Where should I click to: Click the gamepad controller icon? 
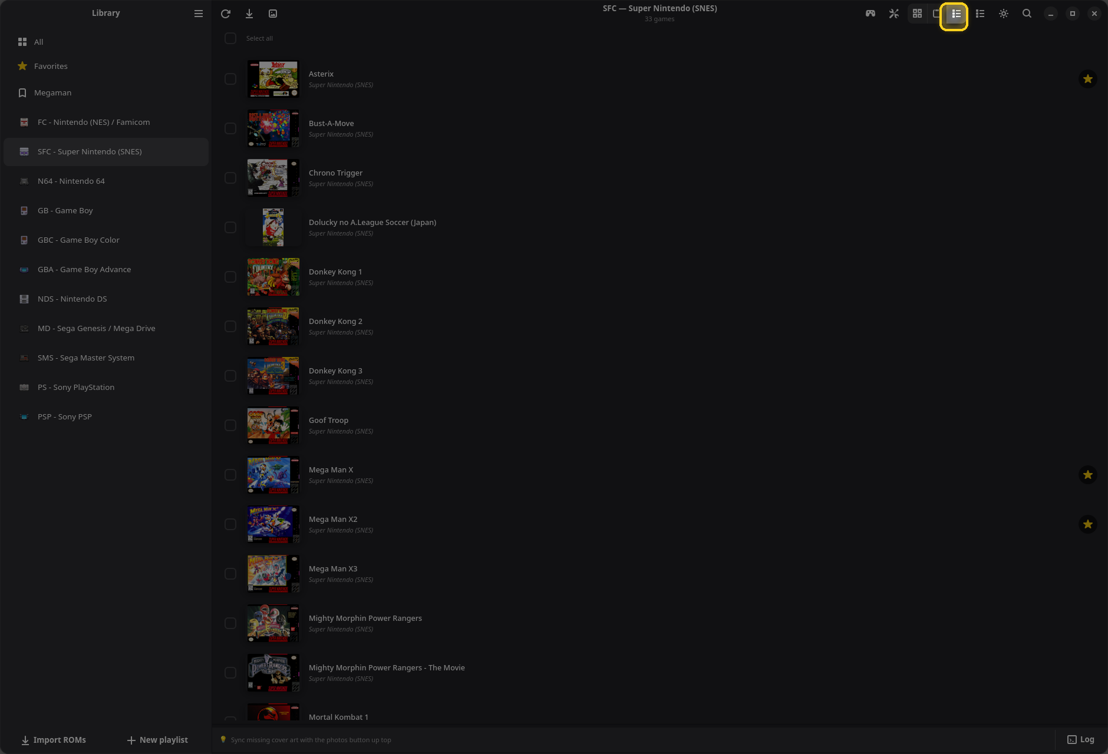tap(870, 14)
